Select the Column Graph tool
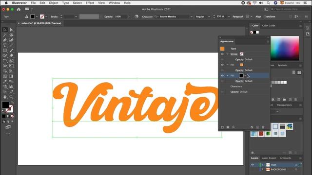 tap(11, 87)
